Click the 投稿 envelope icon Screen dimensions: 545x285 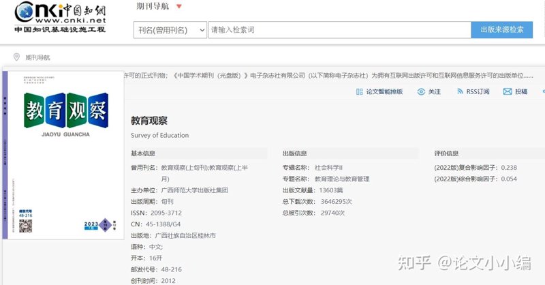tap(508, 91)
